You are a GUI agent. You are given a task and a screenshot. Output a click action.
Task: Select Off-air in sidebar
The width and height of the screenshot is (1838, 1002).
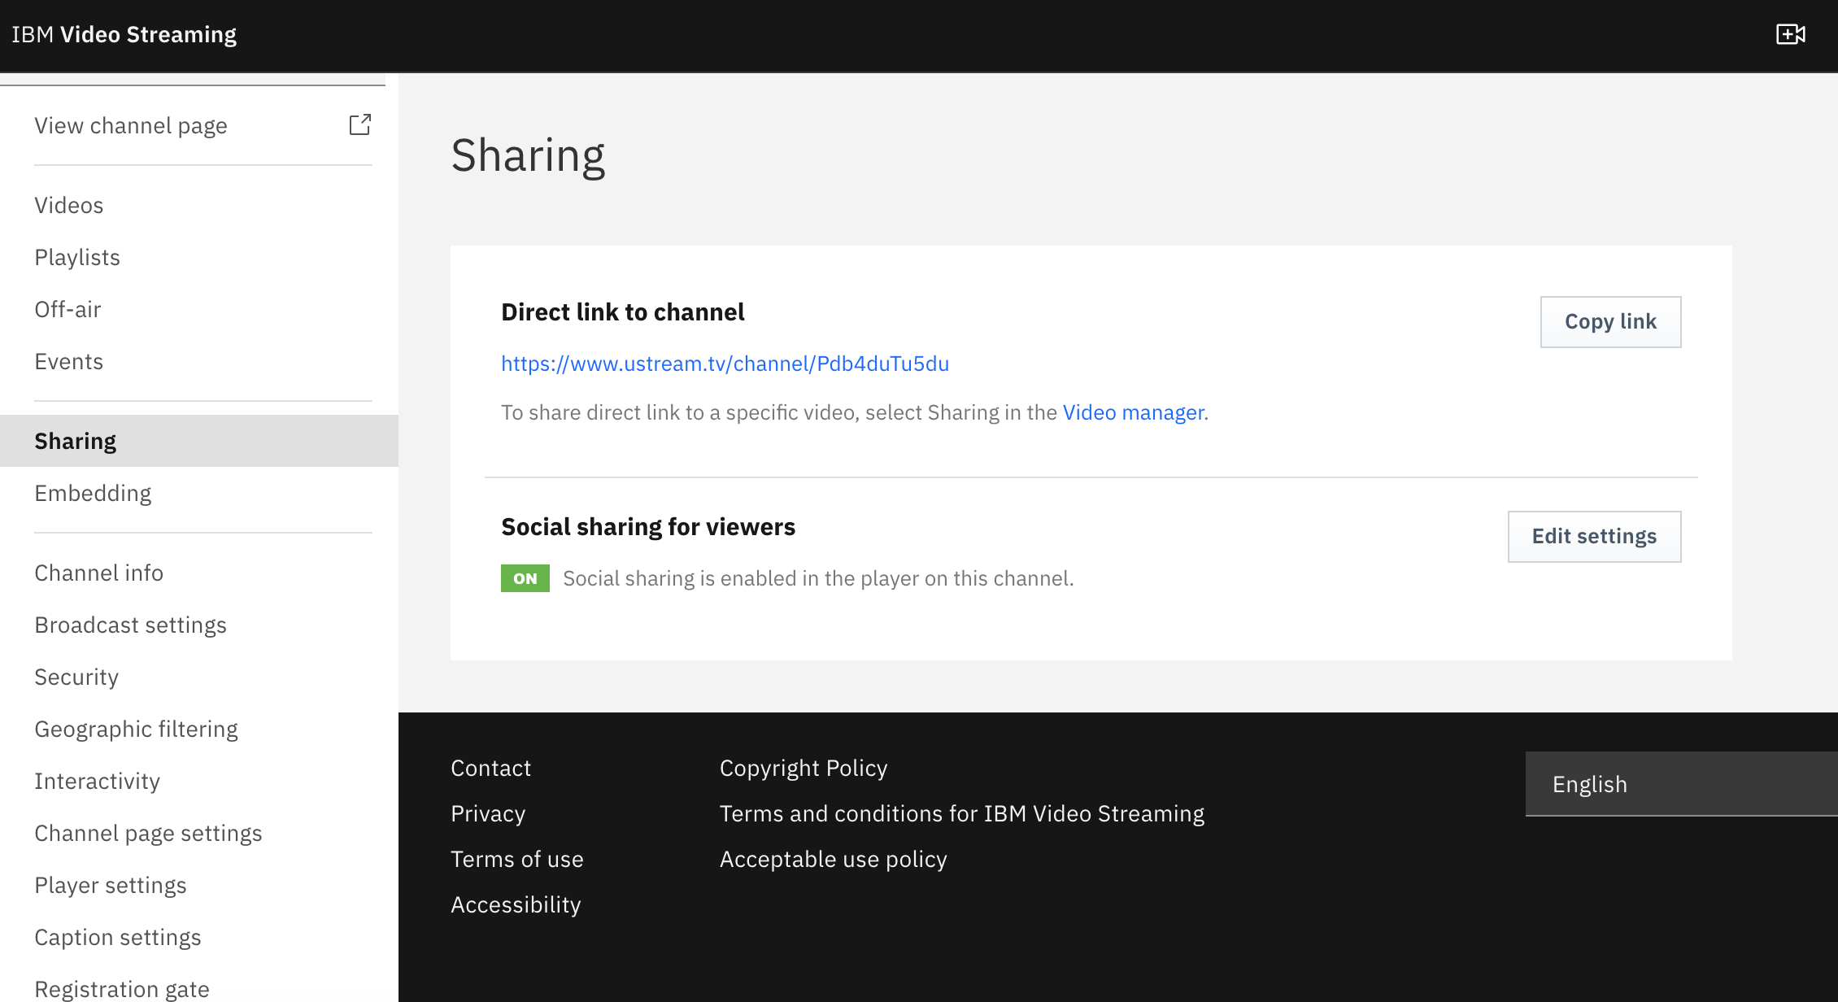[68, 309]
